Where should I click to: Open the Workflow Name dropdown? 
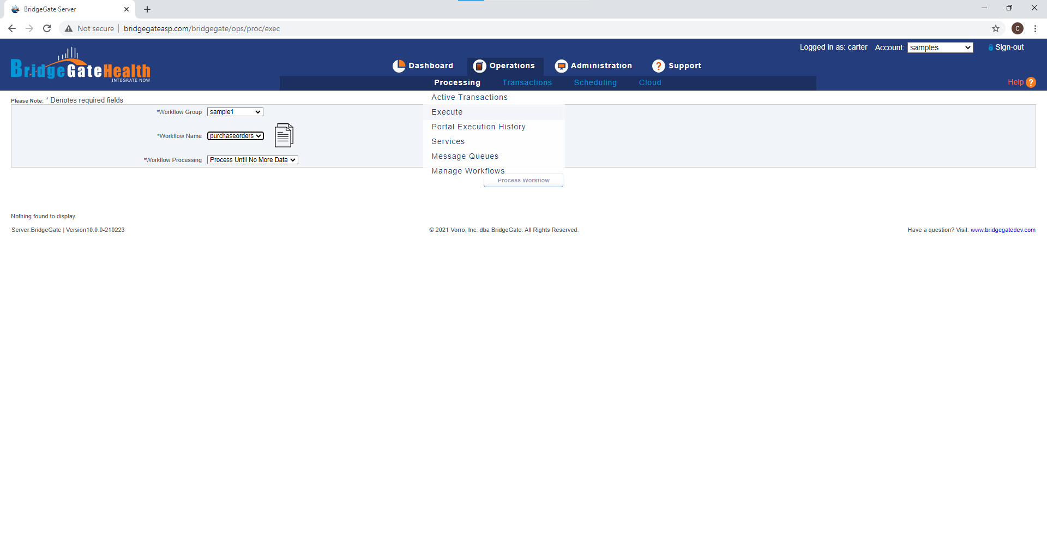pyautogui.click(x=236, y=136)
